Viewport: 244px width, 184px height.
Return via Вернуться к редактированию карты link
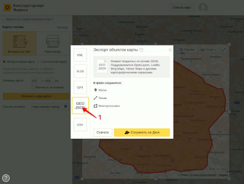(x=28, y=19)
